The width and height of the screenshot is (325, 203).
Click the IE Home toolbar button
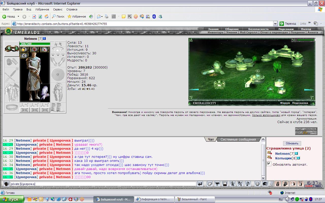46,16
